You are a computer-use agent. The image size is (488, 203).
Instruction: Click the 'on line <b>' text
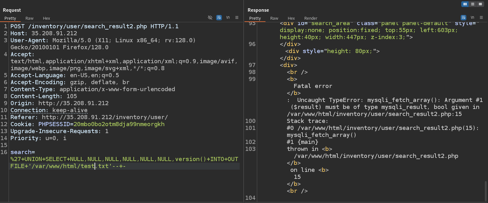[x=309, y=170]
